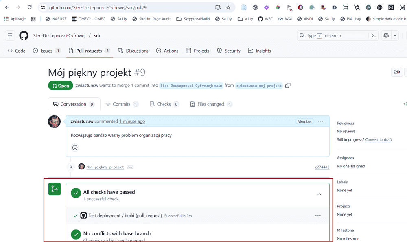
Task: Click the Convert to draft link
Action: tap(378, 139)
